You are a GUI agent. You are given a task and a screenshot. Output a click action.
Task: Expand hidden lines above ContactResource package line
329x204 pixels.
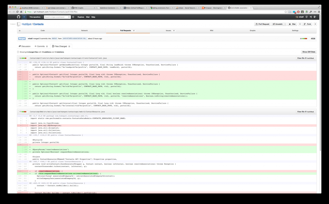click(x=22, y=116)
